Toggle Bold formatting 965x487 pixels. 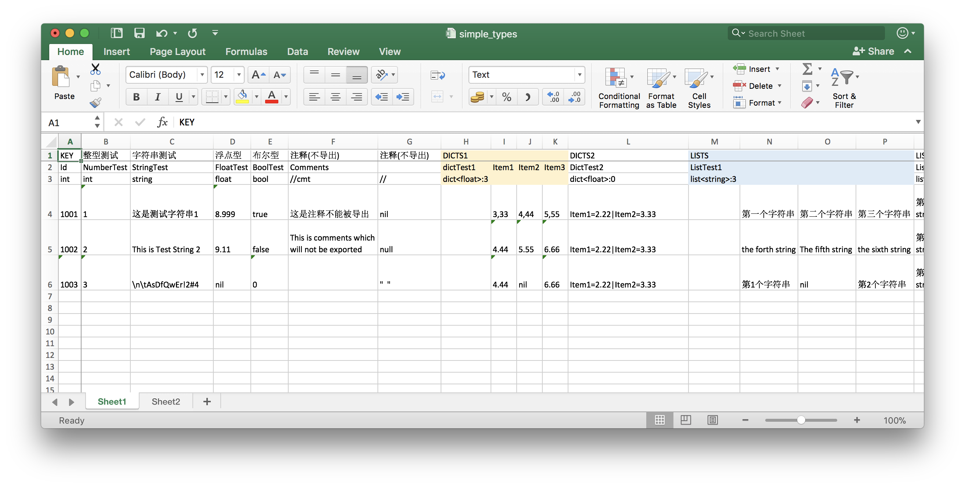coord(136,97)
